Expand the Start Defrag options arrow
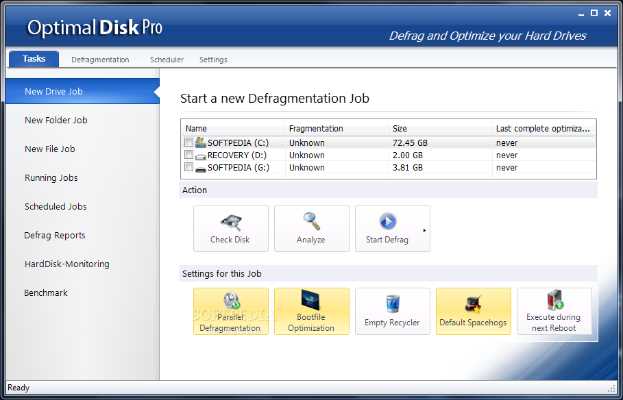This screenshot has width=623, height=400. click(x=424, y=230)
